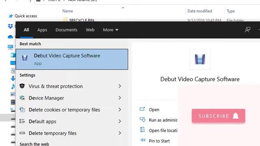Click Open action in preview pane

pyautogui.click(x=154, y=109)
